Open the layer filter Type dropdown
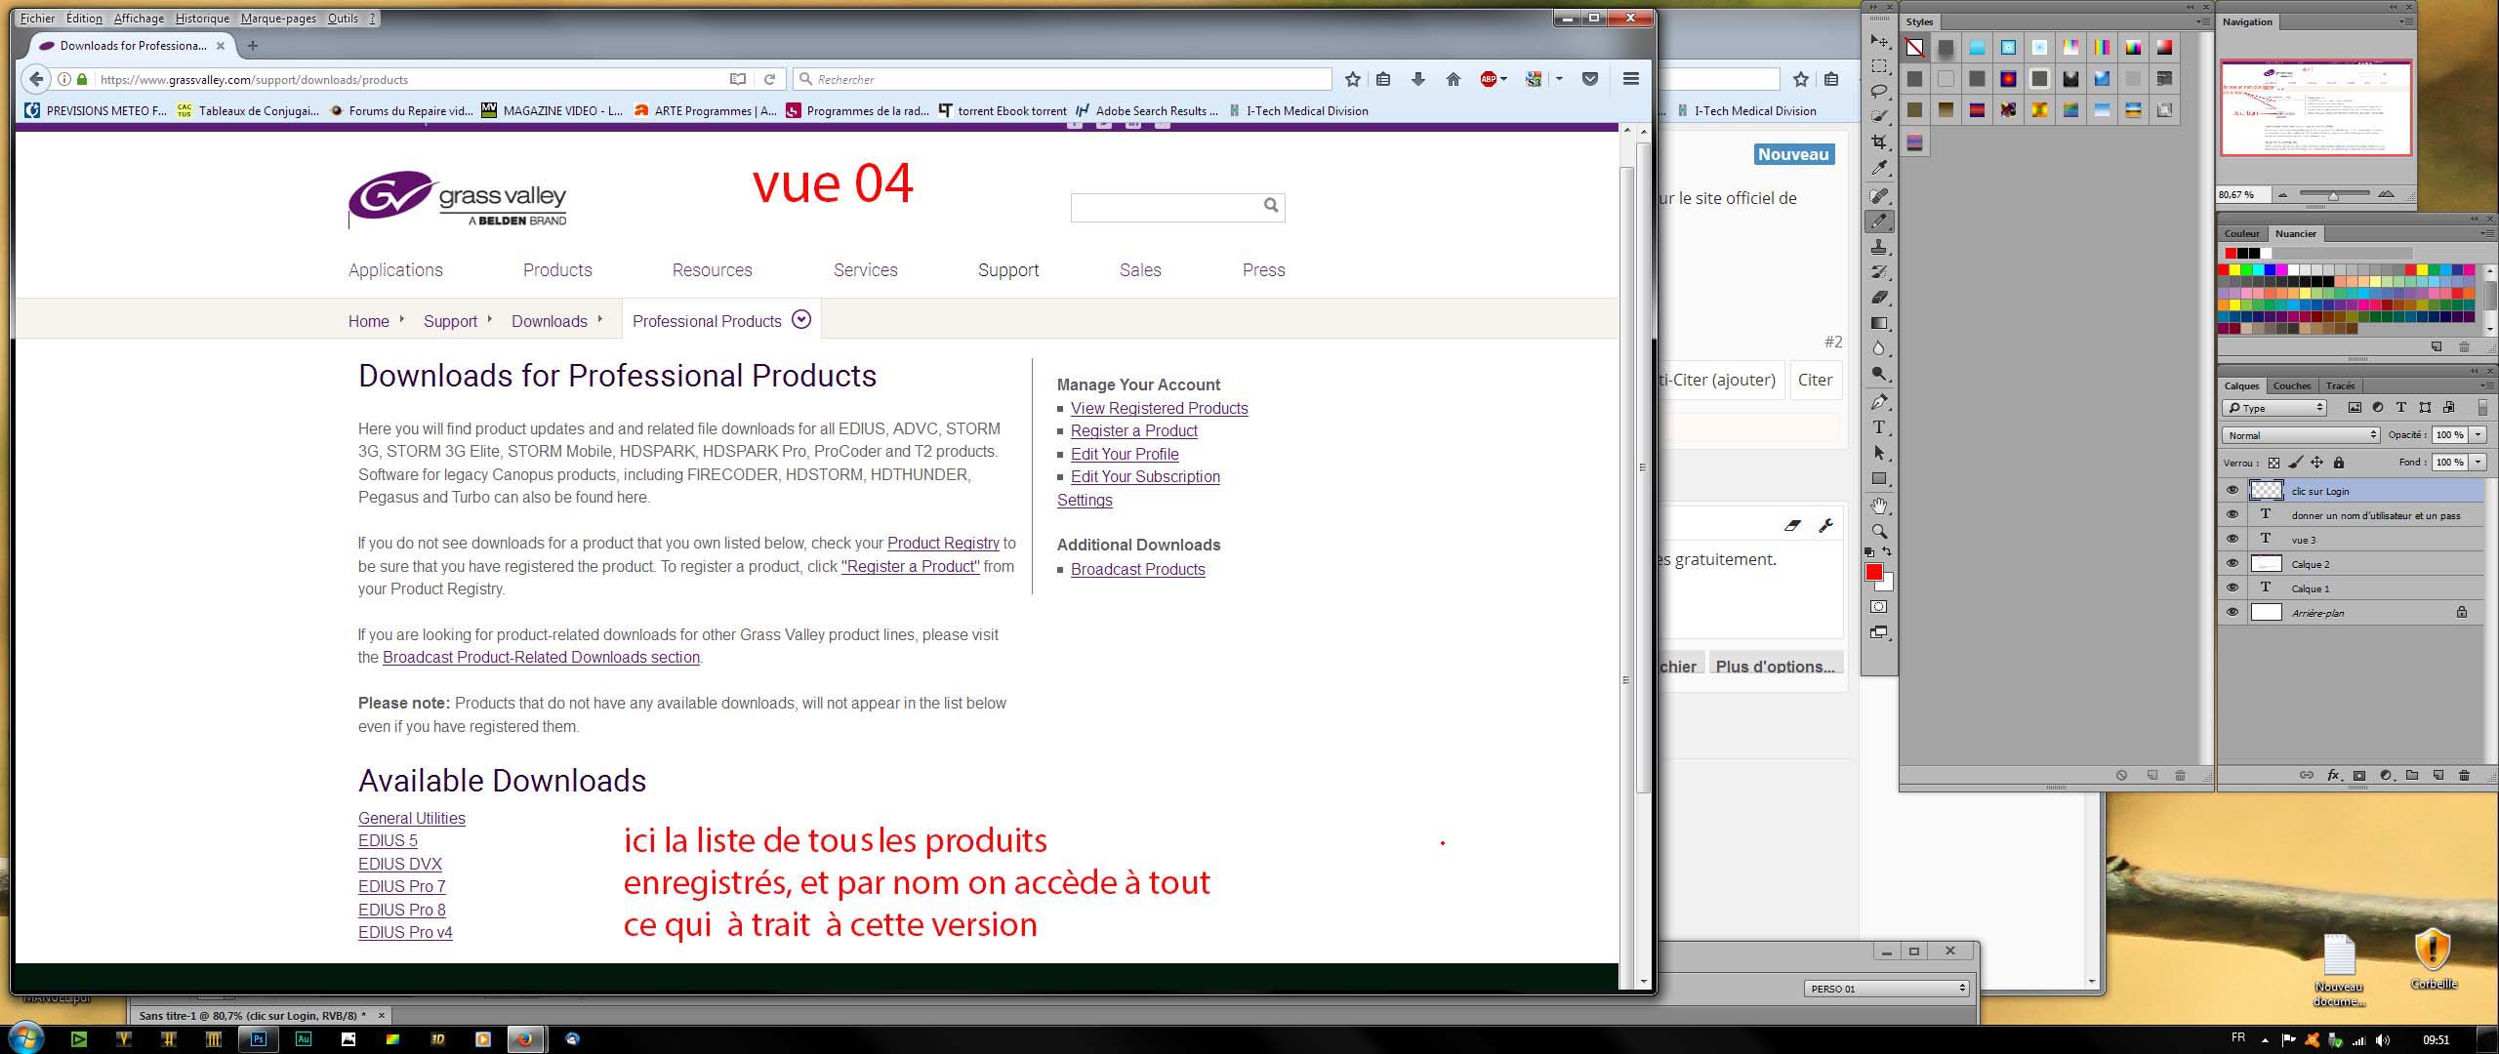Screen dimensions: 2499x1054 2275,408
